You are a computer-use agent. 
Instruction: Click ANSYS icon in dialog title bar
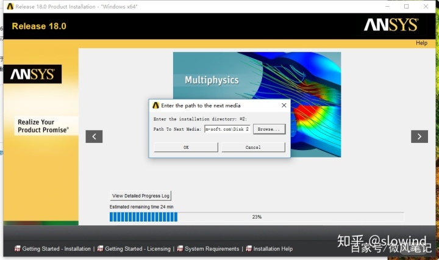(155, 106)
